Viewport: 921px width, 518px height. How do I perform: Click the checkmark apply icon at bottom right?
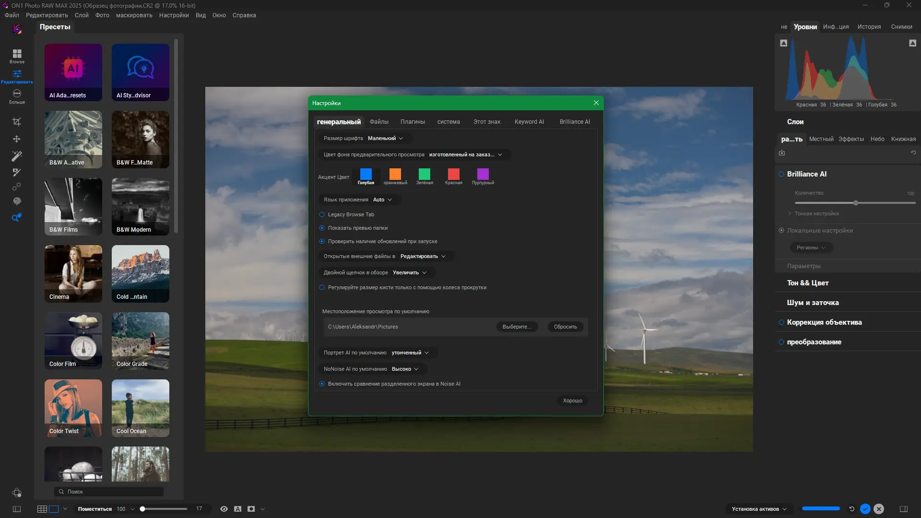point(865,509)
